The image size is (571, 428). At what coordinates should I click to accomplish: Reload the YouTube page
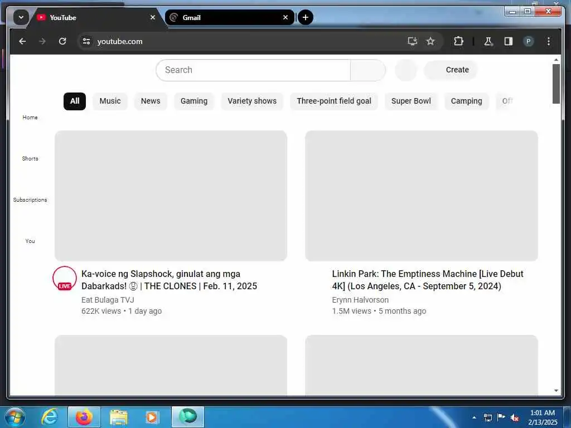tap(62, 41)
